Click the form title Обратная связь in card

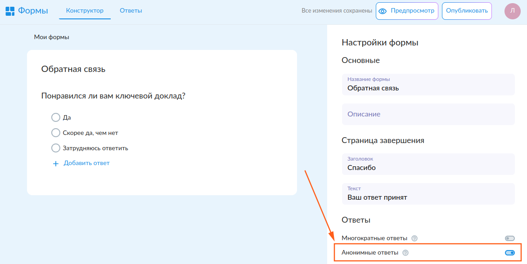tap(73, 70)
